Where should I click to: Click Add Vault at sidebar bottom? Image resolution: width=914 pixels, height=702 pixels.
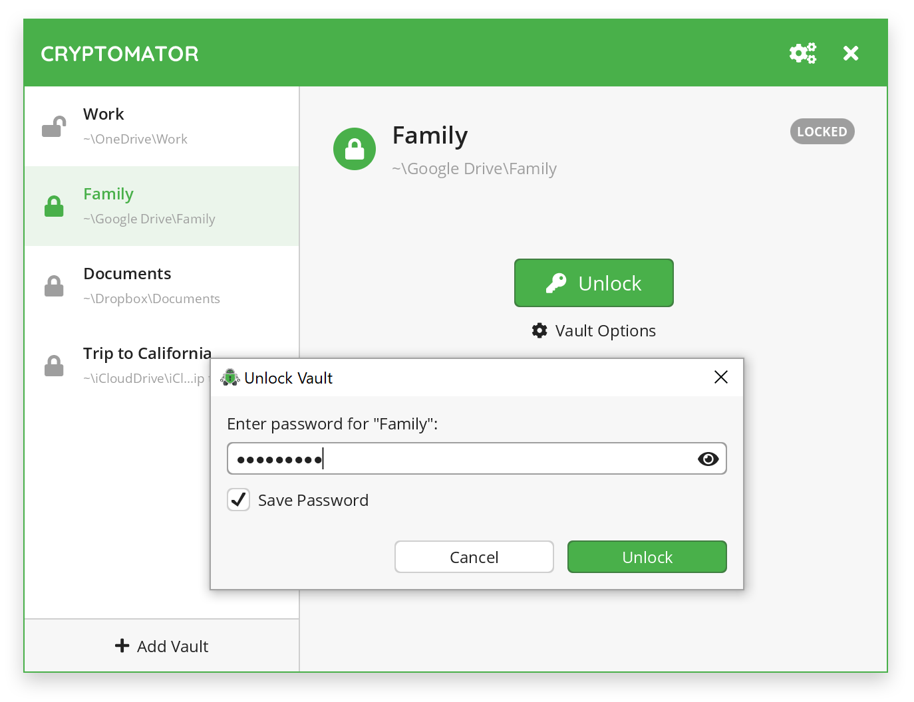tap(162, 645)
